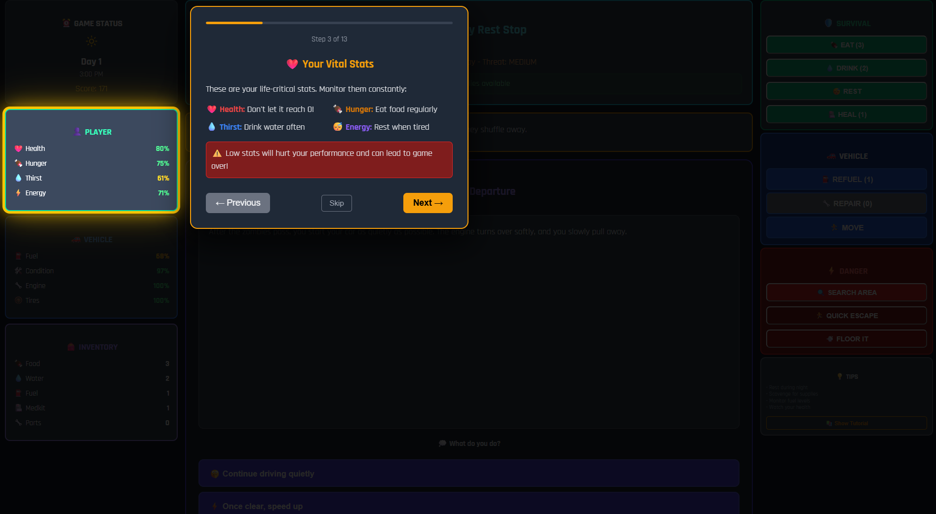The width and height of the screenshot is (936, 514).
Task: Return to the previous tutorial step
Action: (x=238, y=203)
